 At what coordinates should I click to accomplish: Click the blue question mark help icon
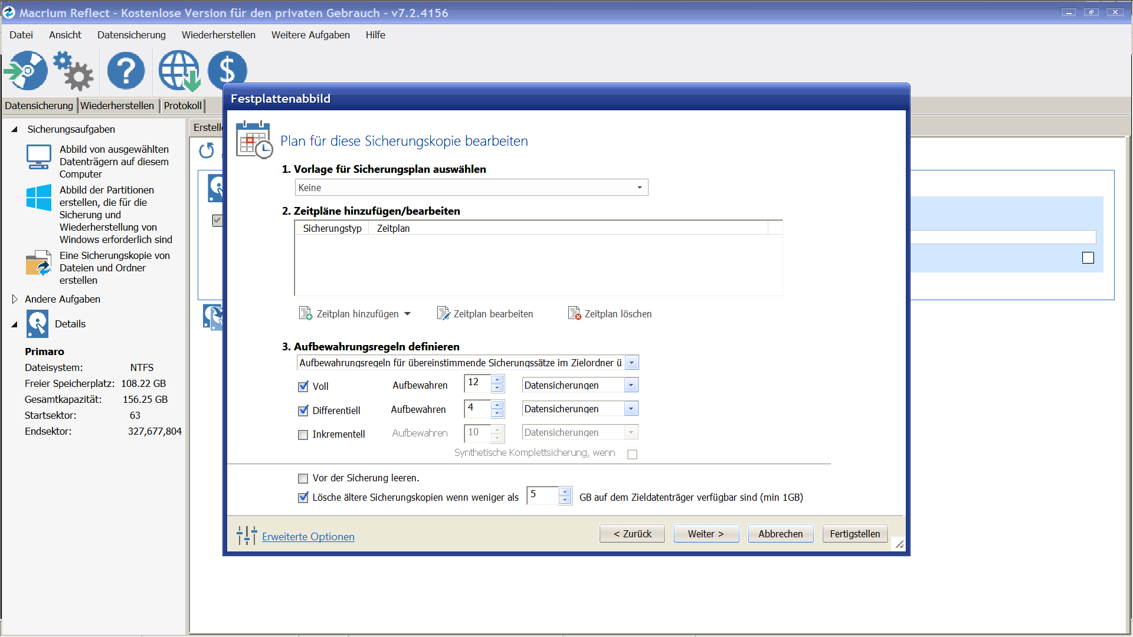[x=126, y=70]
